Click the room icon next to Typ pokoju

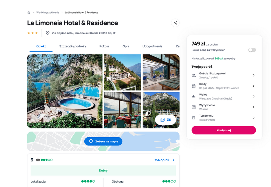tap(194, 118)
